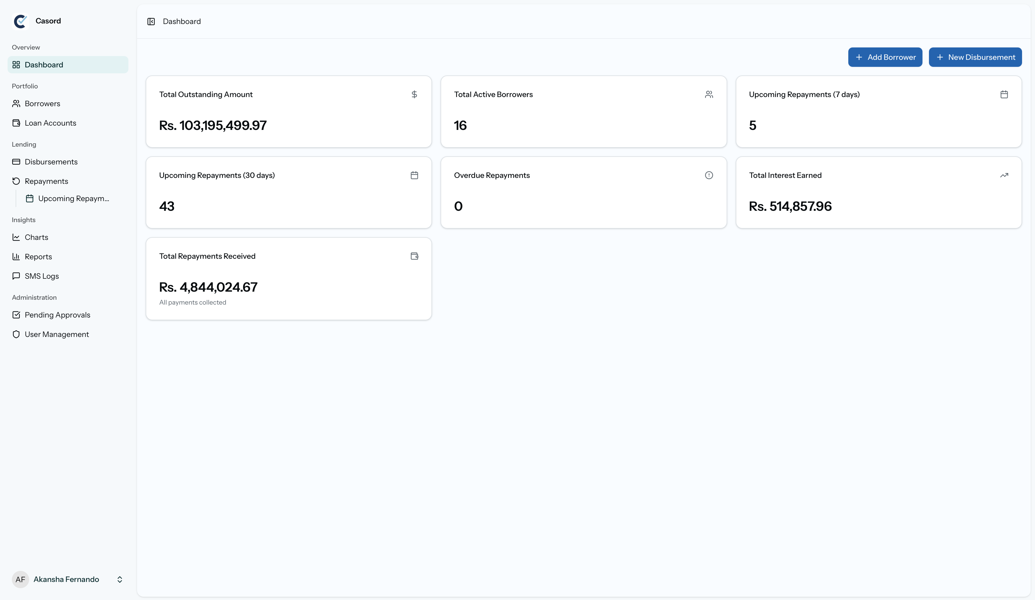Screen dimensions: 1035x600
Task: Open the Charts insights page
Action: tap(36, 237)
